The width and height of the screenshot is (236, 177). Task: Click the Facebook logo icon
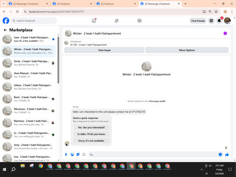coord(6,21)
